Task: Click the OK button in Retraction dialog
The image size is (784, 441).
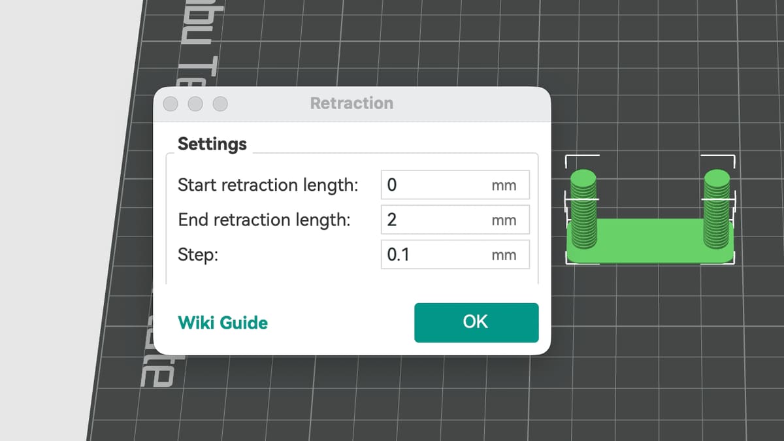Action: coord(476,322)
